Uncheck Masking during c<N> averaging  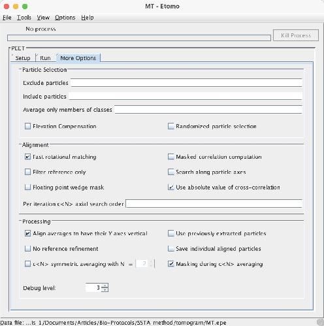[171, 264]
